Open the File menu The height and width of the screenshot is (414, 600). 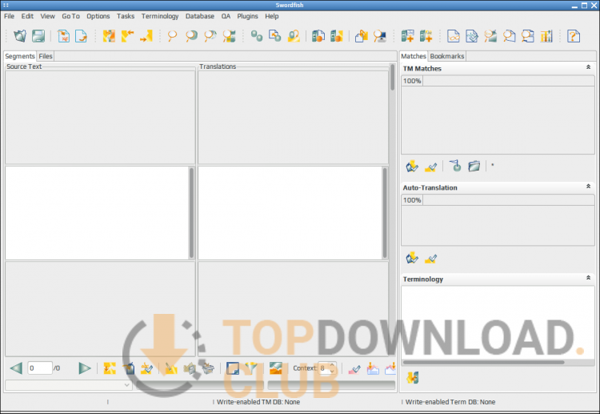tap(9, 16)
